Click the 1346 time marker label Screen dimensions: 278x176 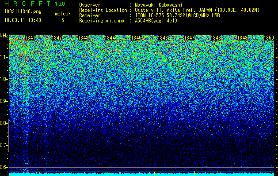163,38
